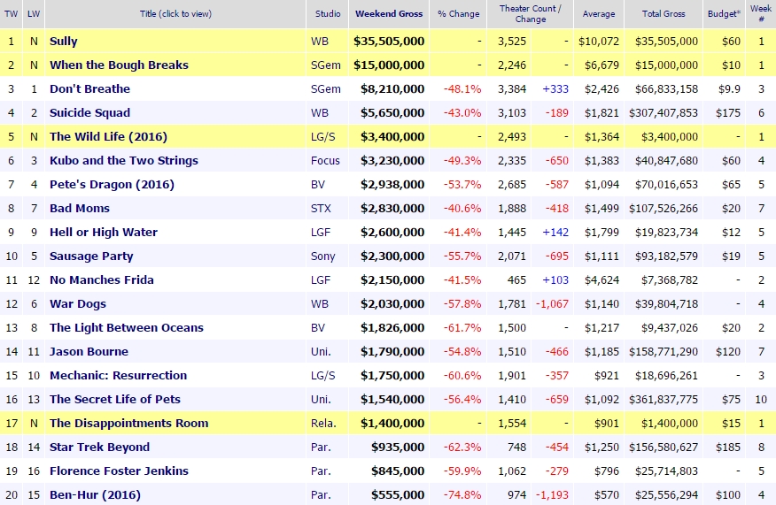Screen dimensions: 776x505
Task: Sort by % Change header
Action: click(x=458, y=14)
